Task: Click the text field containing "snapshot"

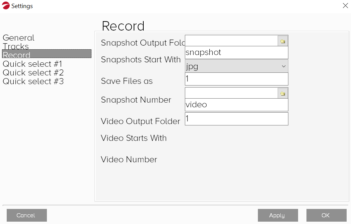Action: point(236,53)
